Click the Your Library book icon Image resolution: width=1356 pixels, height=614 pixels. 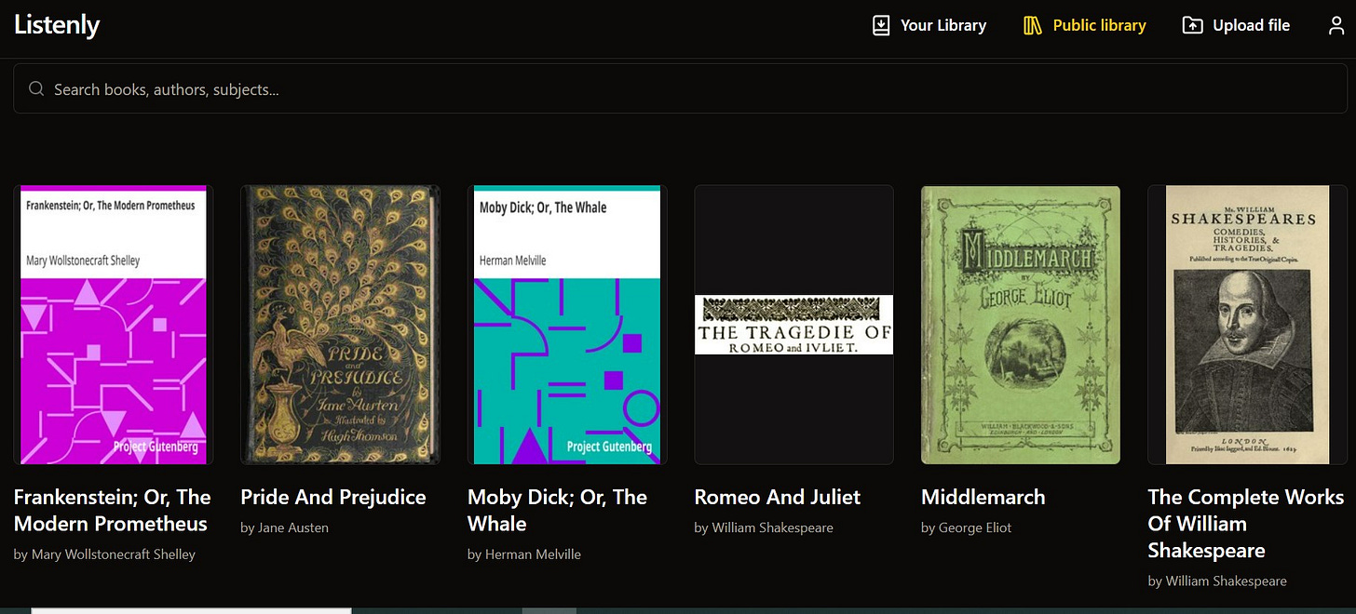tap(881, 25)
